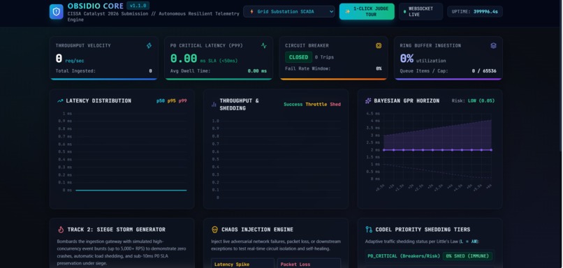Toggle the p50 latency legend series
Viewport: 563px width, 268px height.
click(x=161, y=100)
